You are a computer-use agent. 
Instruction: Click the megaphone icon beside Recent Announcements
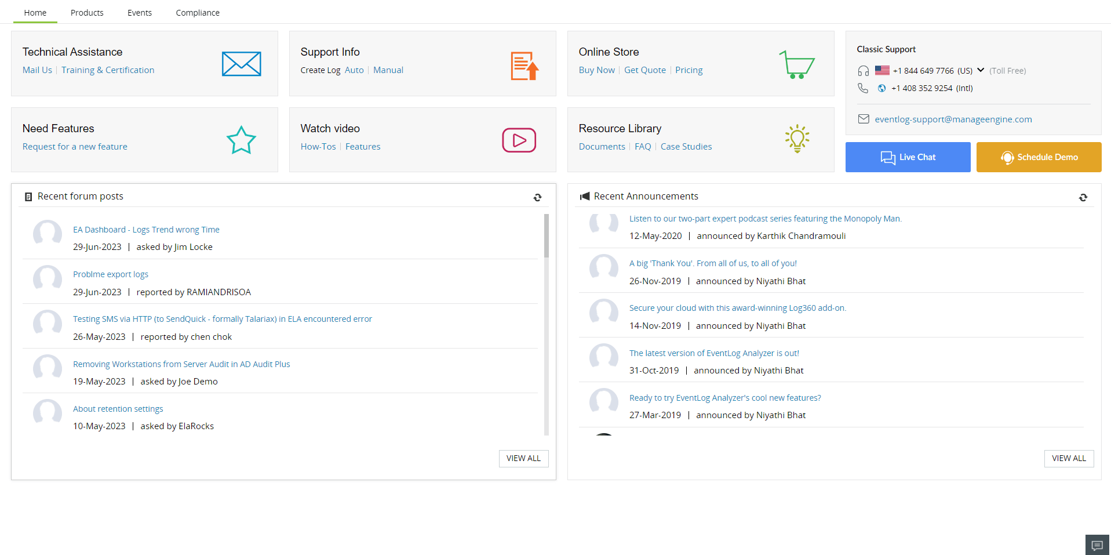pyautogui.click(x=584, y=196)
